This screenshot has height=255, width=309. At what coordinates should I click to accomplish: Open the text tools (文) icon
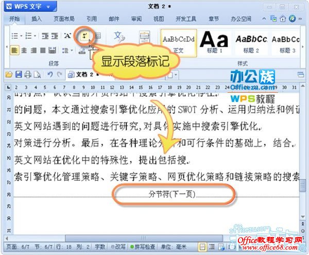119,37
